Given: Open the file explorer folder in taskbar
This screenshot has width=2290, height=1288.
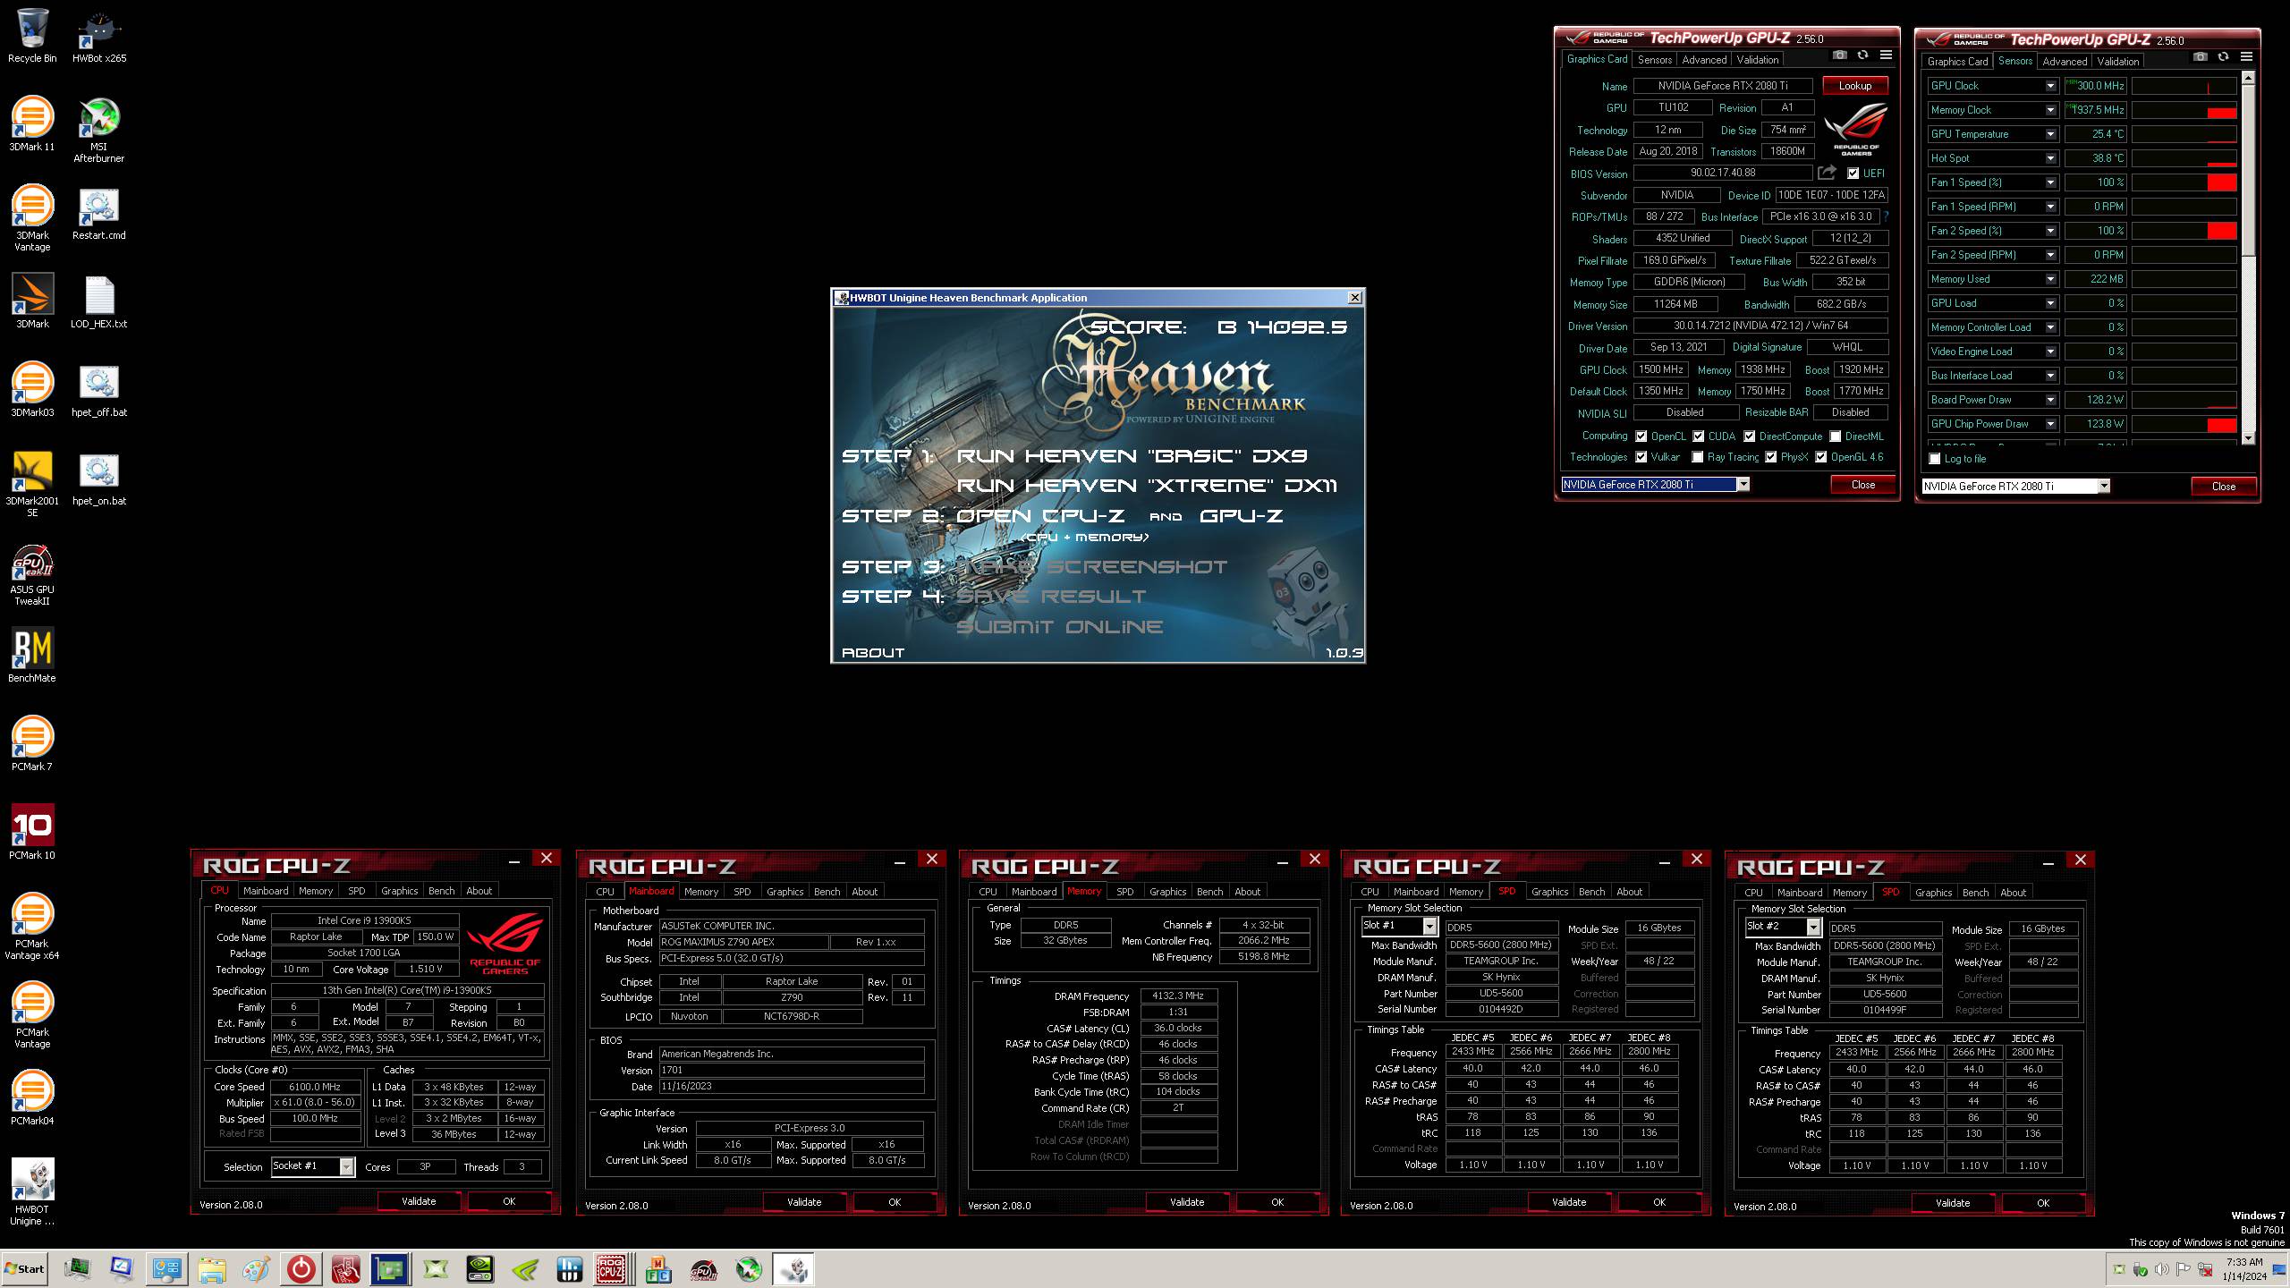Looking at the screenshot, I should (212, 1269).
